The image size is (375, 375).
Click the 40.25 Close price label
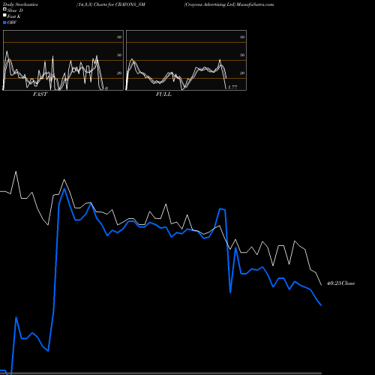point(340,283)
